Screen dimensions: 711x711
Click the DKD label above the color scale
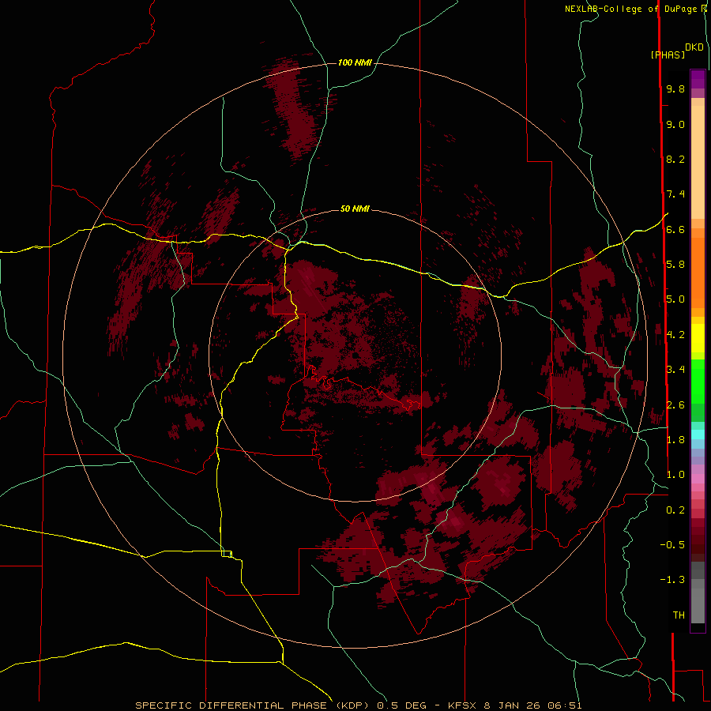tap(694, 47)
